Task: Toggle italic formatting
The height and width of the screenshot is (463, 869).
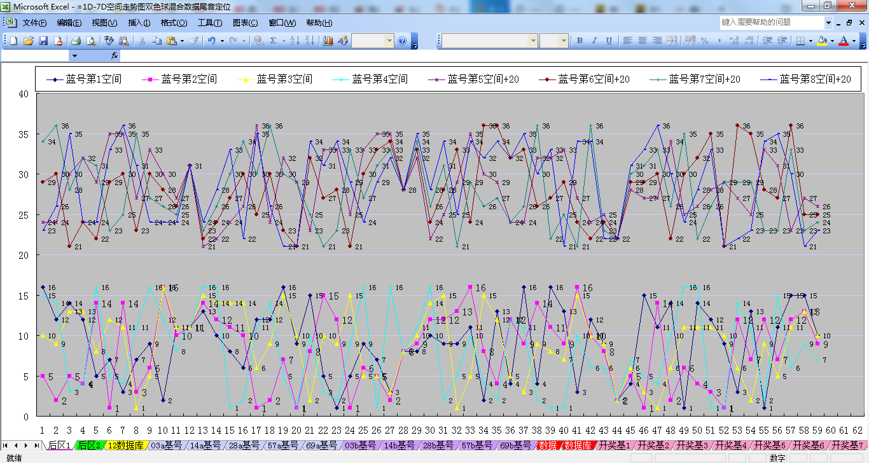Action: click(594, 41)
